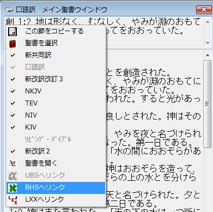
Task: Click the red book icon for 聖書を選択
Action: click(13, 44)
